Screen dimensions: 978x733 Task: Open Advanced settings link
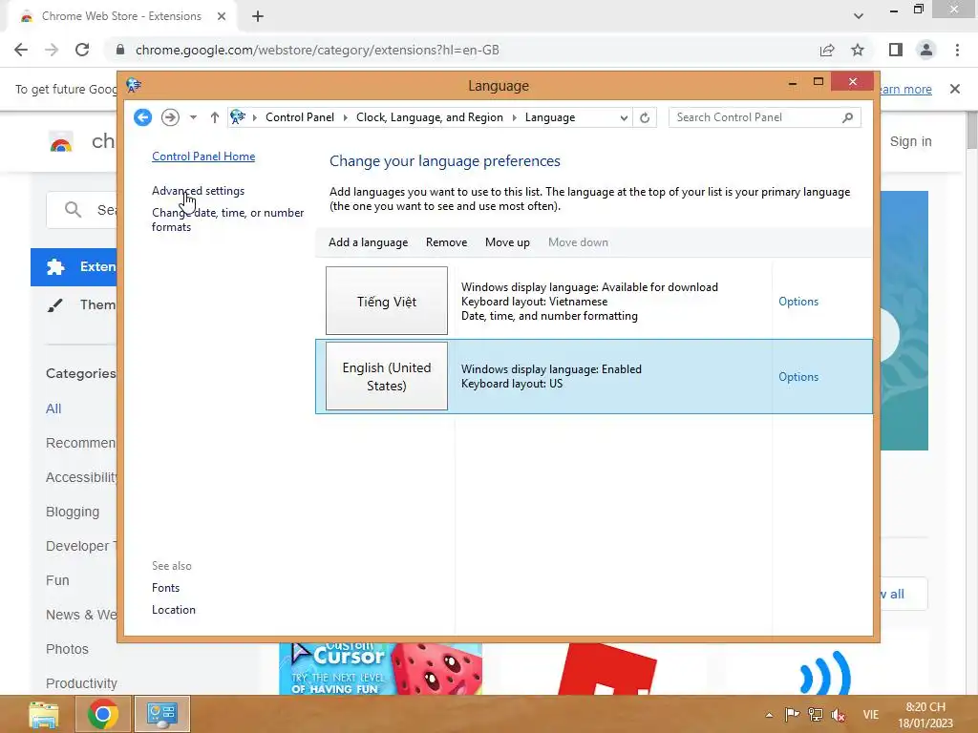[x=198, y=191]
